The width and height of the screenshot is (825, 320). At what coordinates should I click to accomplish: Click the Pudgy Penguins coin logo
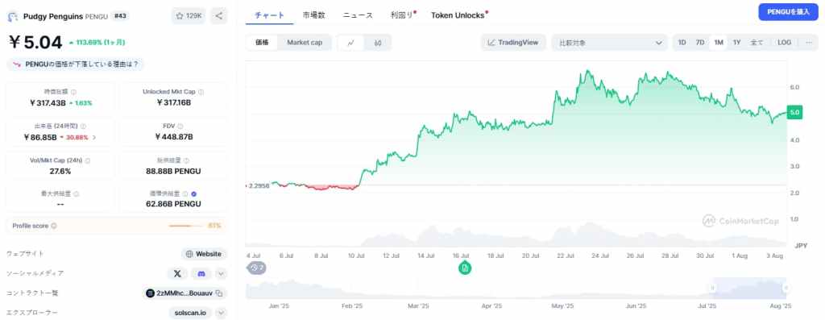click(x=13, y=16)
